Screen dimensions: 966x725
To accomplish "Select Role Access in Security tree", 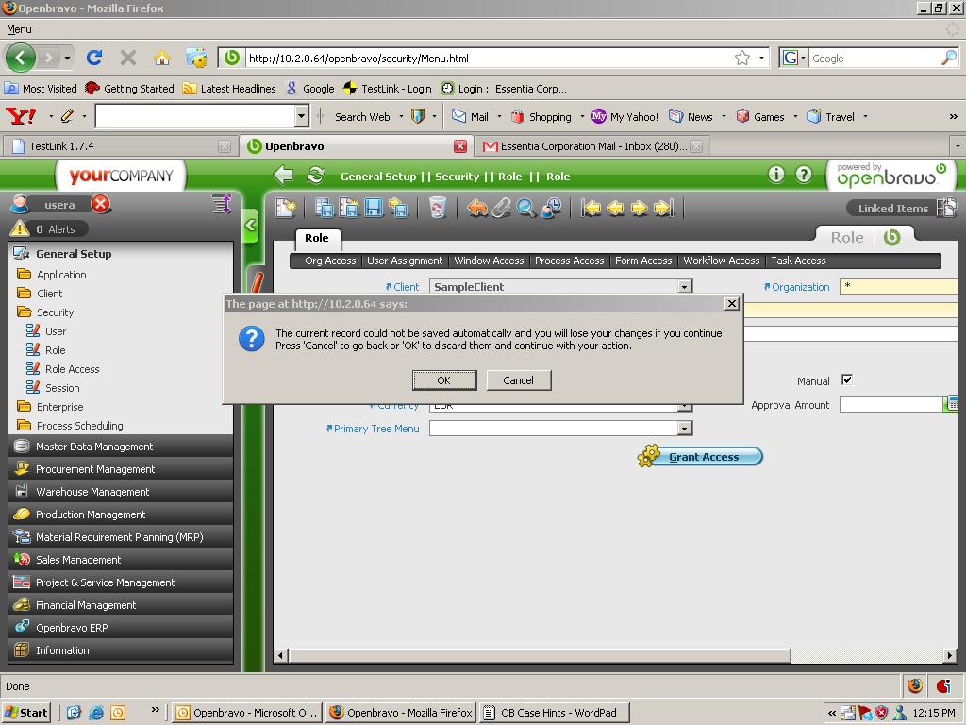I will pos(72,369).
